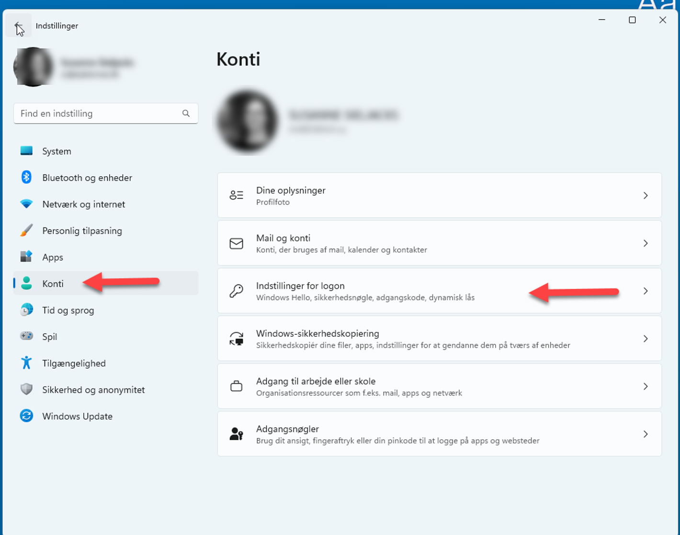Click the Konti page heading
The height and width of the screenshot is (535, 680).
238,59
